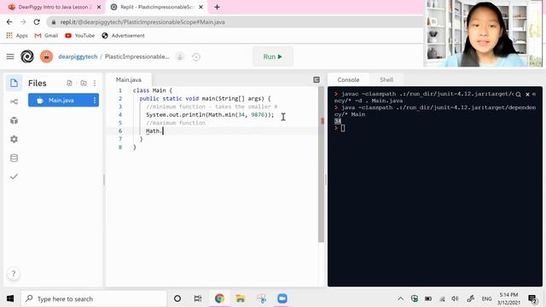Image resolution: width=546 pixels, height=307 pixels.
Task: Open the Replit hamburger menu
Action: (10, 56)
